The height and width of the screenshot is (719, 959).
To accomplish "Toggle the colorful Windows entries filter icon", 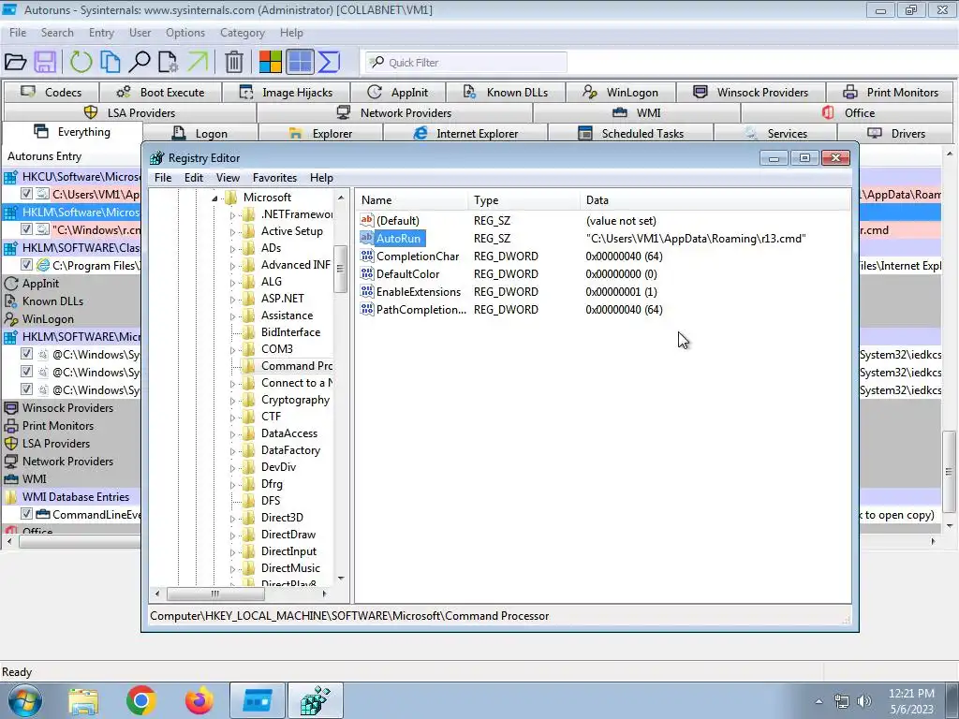I will (x=270, y=62).
